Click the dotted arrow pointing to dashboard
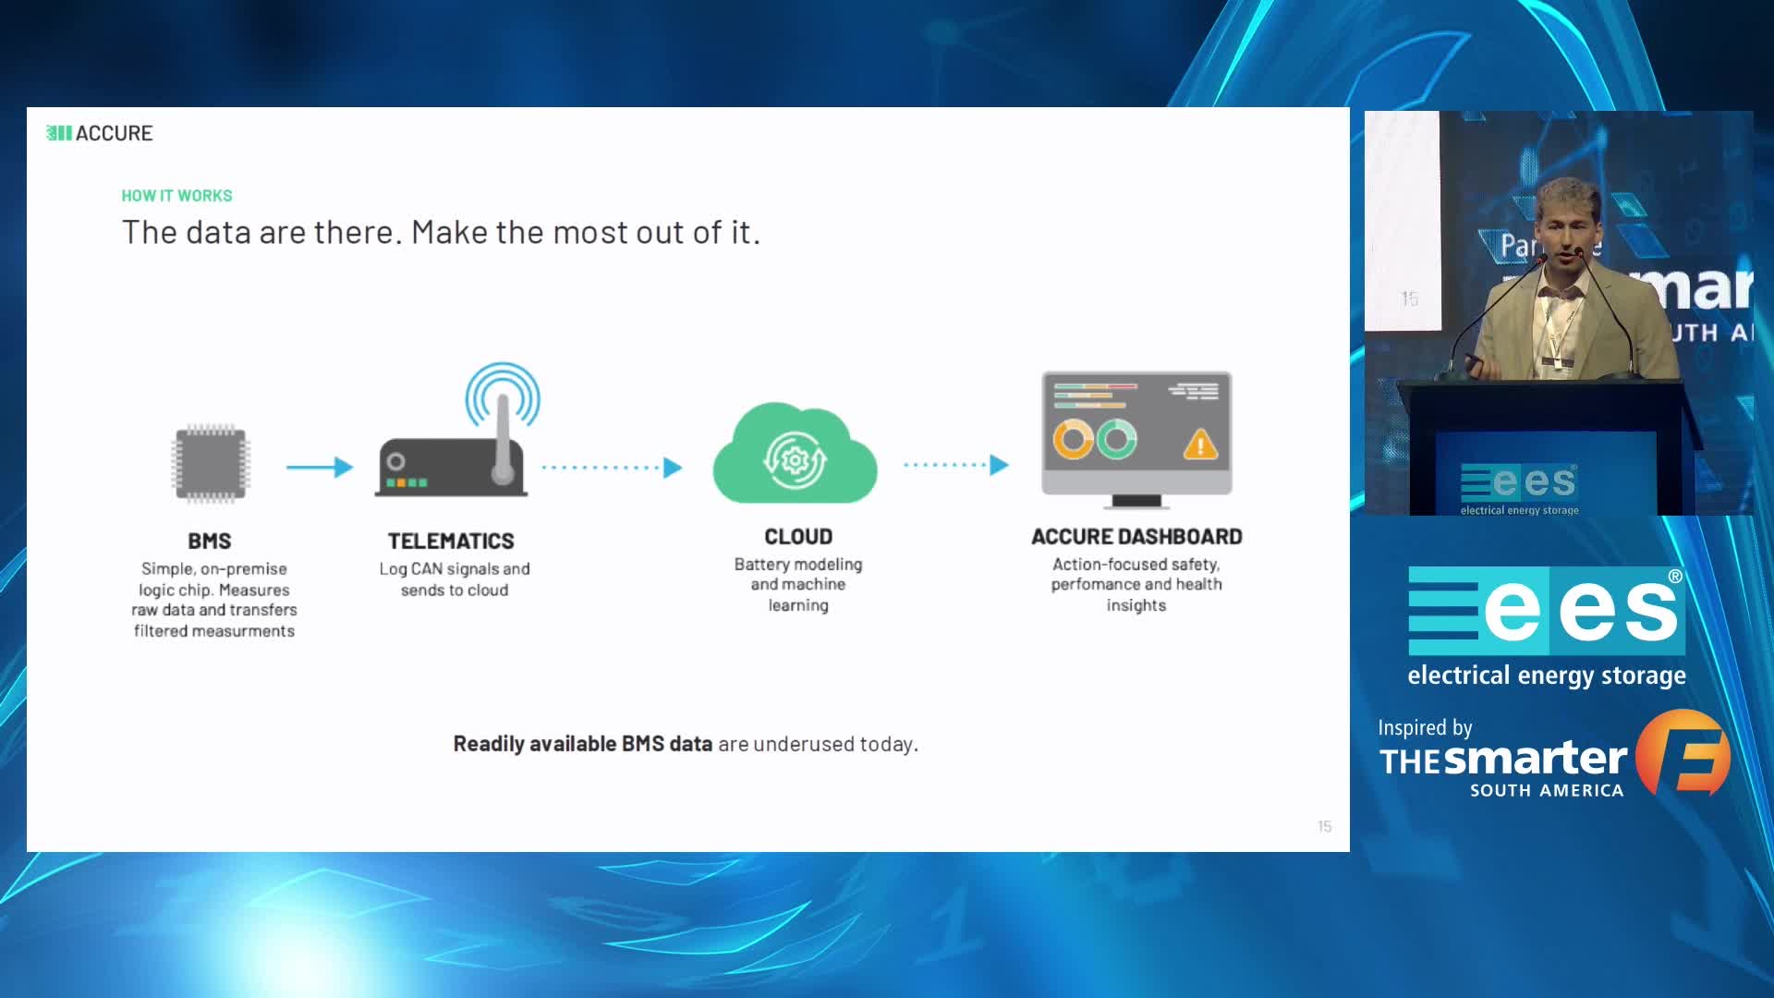Image resolution: width=1774 pixels, height=998 pixels. [x=955, y=465]
